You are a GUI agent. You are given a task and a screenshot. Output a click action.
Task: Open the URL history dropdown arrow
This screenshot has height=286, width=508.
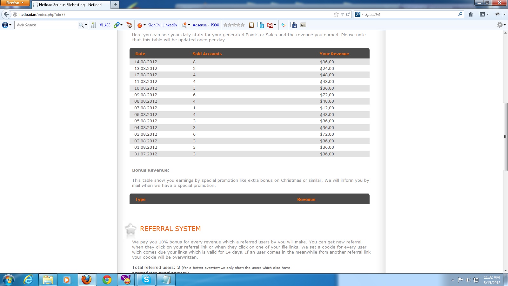point(342,14)
